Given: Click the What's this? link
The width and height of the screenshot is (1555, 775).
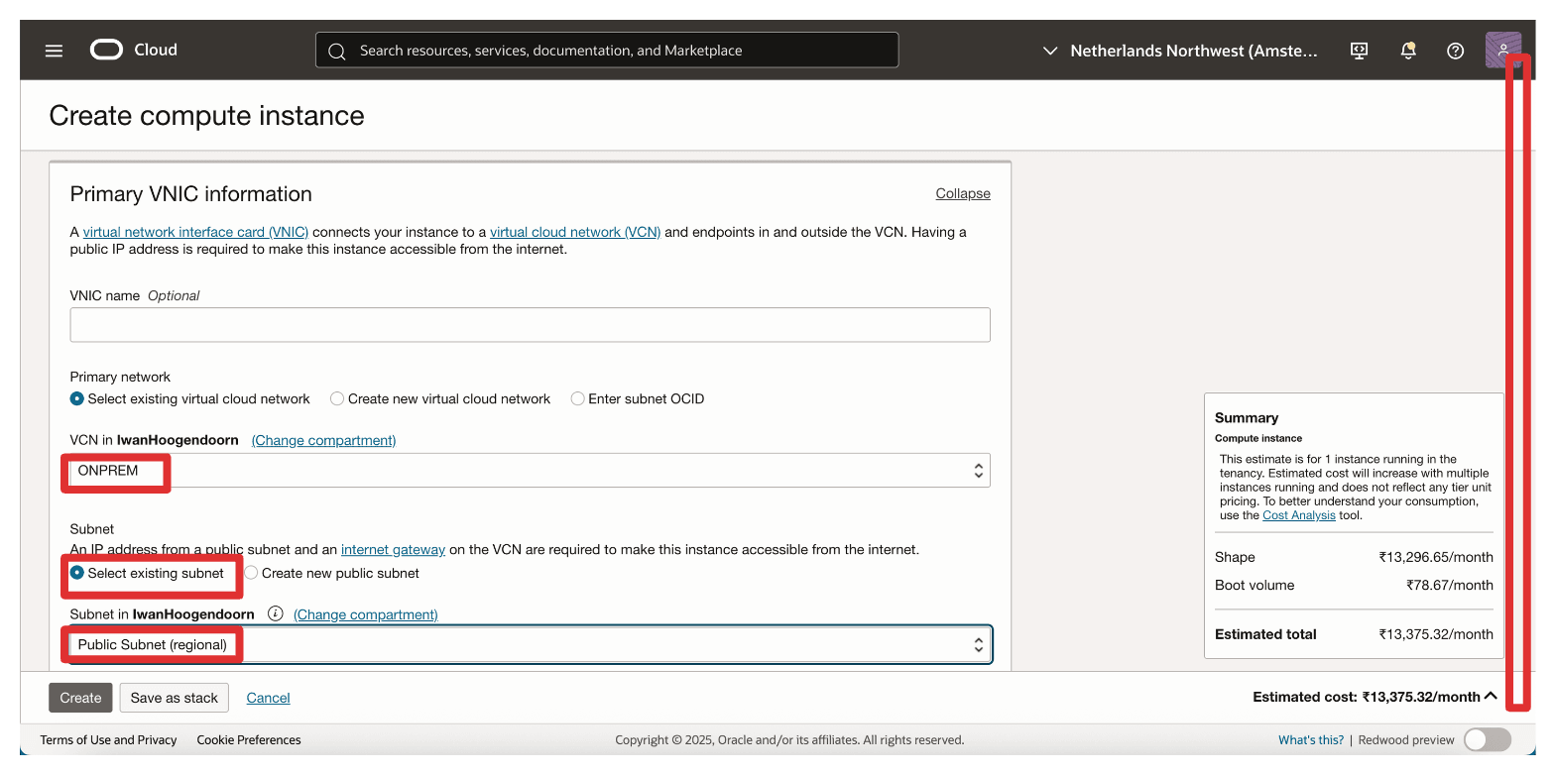Looking at the screenshot, I should click(x=1311, y=739).
